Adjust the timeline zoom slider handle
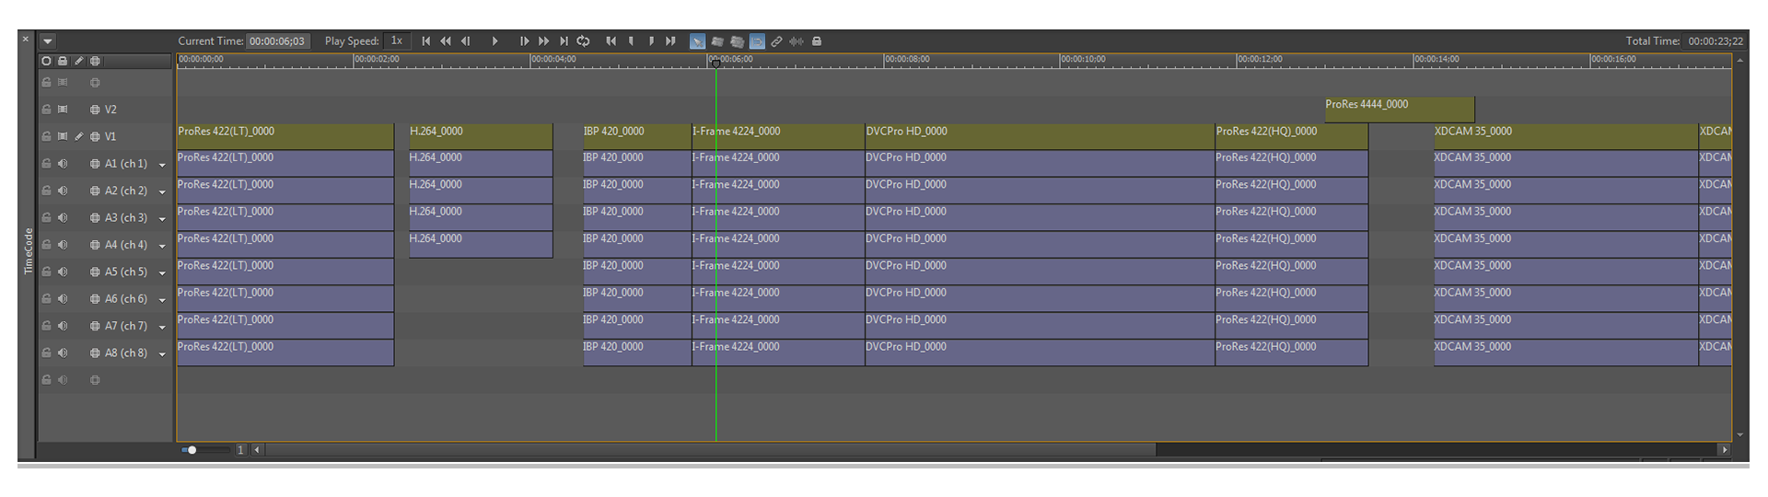This screenshot has width=1768, height=497. click(x=192, y=450)
